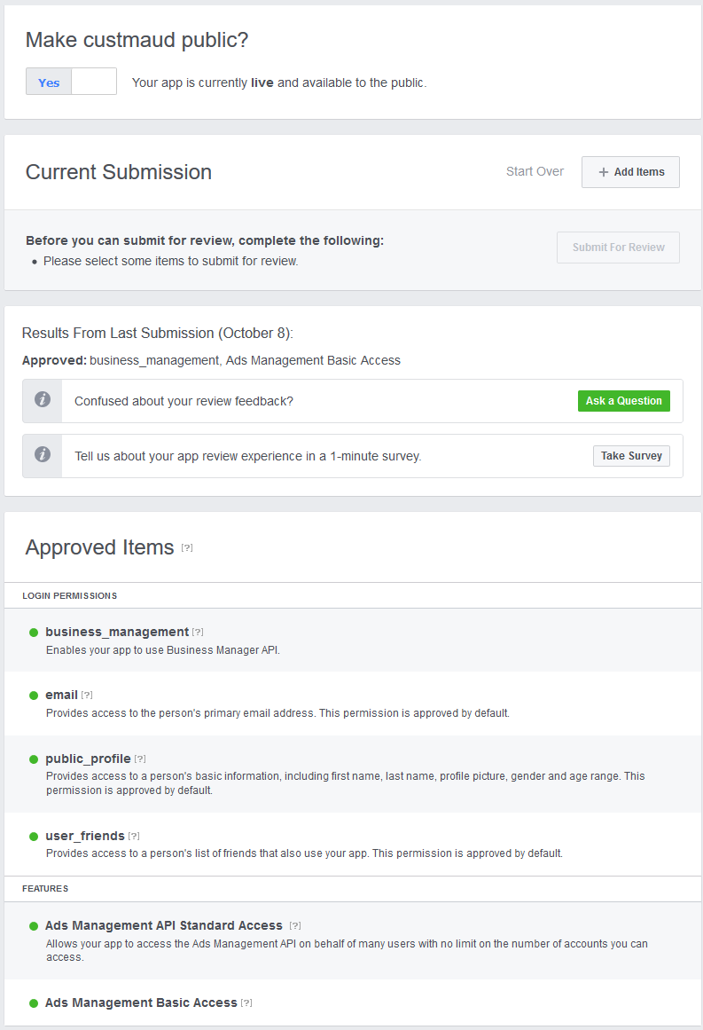Click help icon for Ads Management Standard Access
The image size is (703, 1030).
pos(295,925)
